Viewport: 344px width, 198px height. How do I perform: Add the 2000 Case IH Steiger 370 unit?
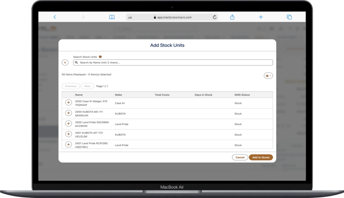[68, 103]
